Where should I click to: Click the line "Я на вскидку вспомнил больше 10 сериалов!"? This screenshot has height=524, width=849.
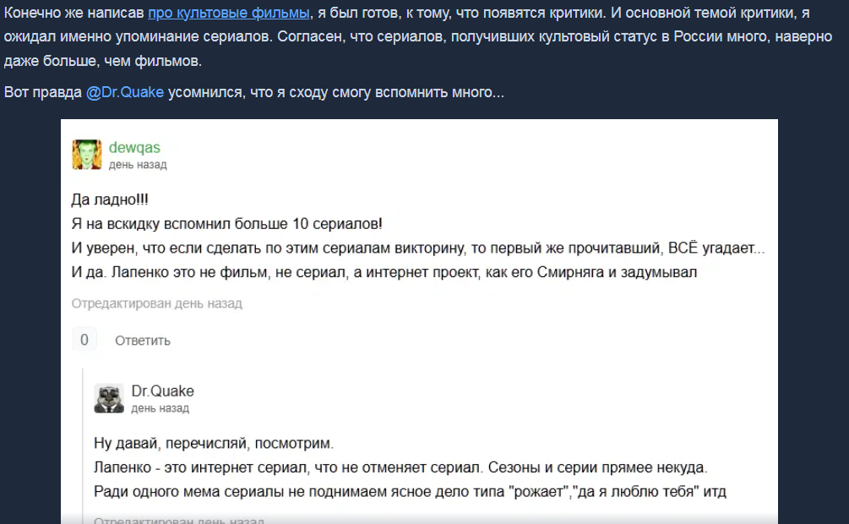[226, 225]
